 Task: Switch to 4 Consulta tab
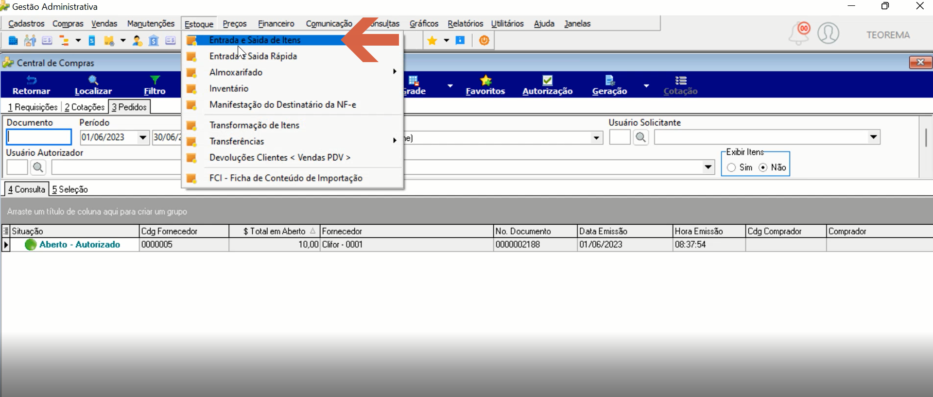pos(27,189)
